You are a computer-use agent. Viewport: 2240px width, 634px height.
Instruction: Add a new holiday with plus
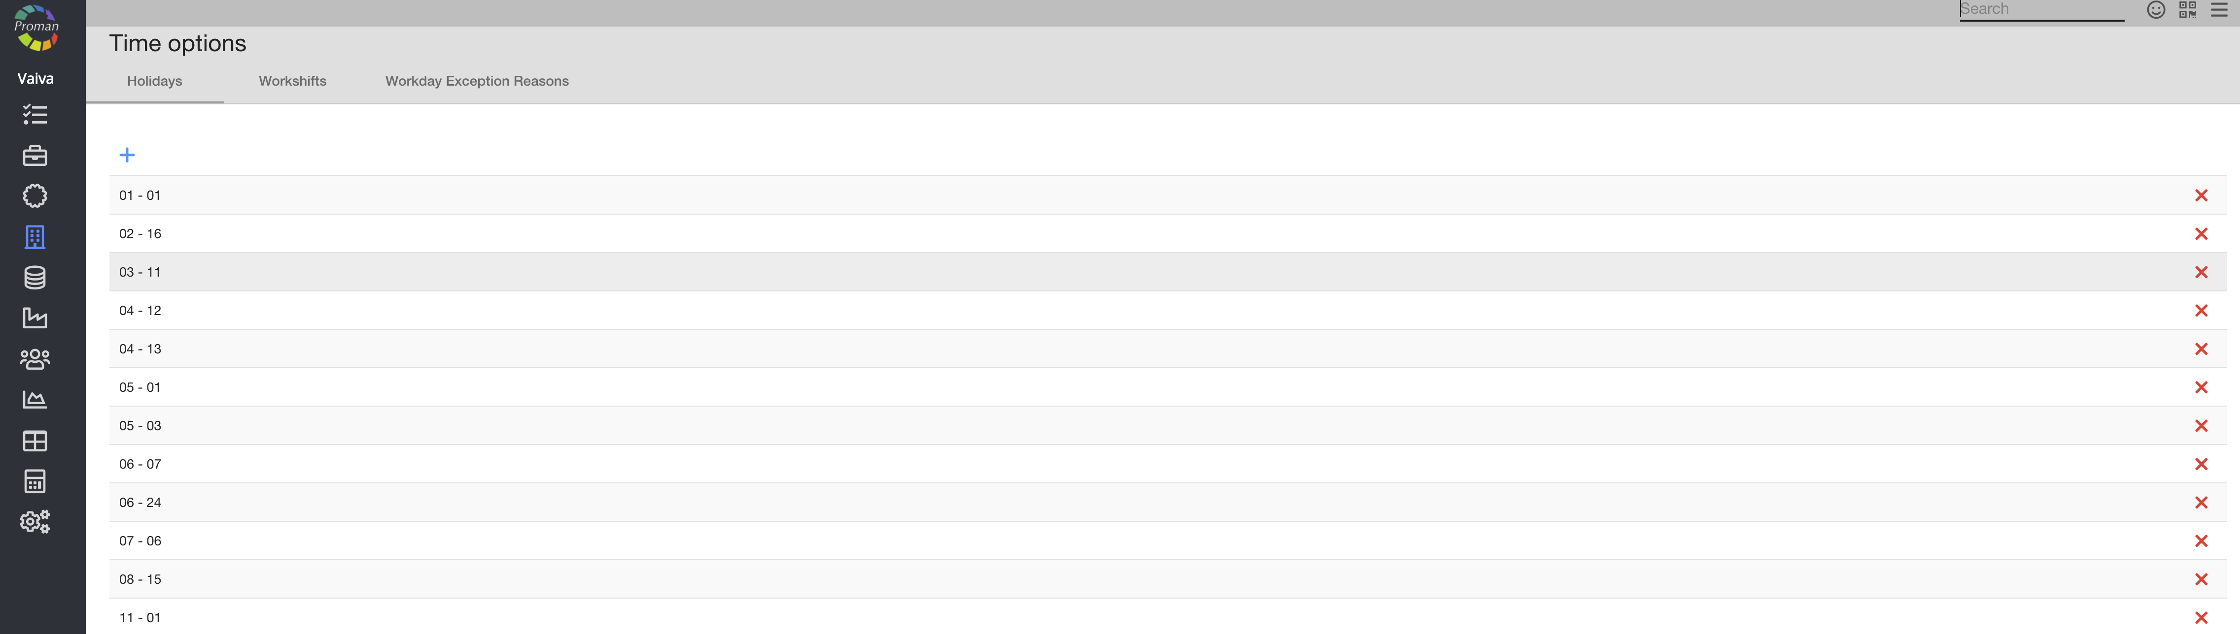coord(127,155)
